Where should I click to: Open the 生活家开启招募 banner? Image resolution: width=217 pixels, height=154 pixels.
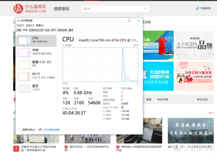pyautogui.click(x=158, y=76)
